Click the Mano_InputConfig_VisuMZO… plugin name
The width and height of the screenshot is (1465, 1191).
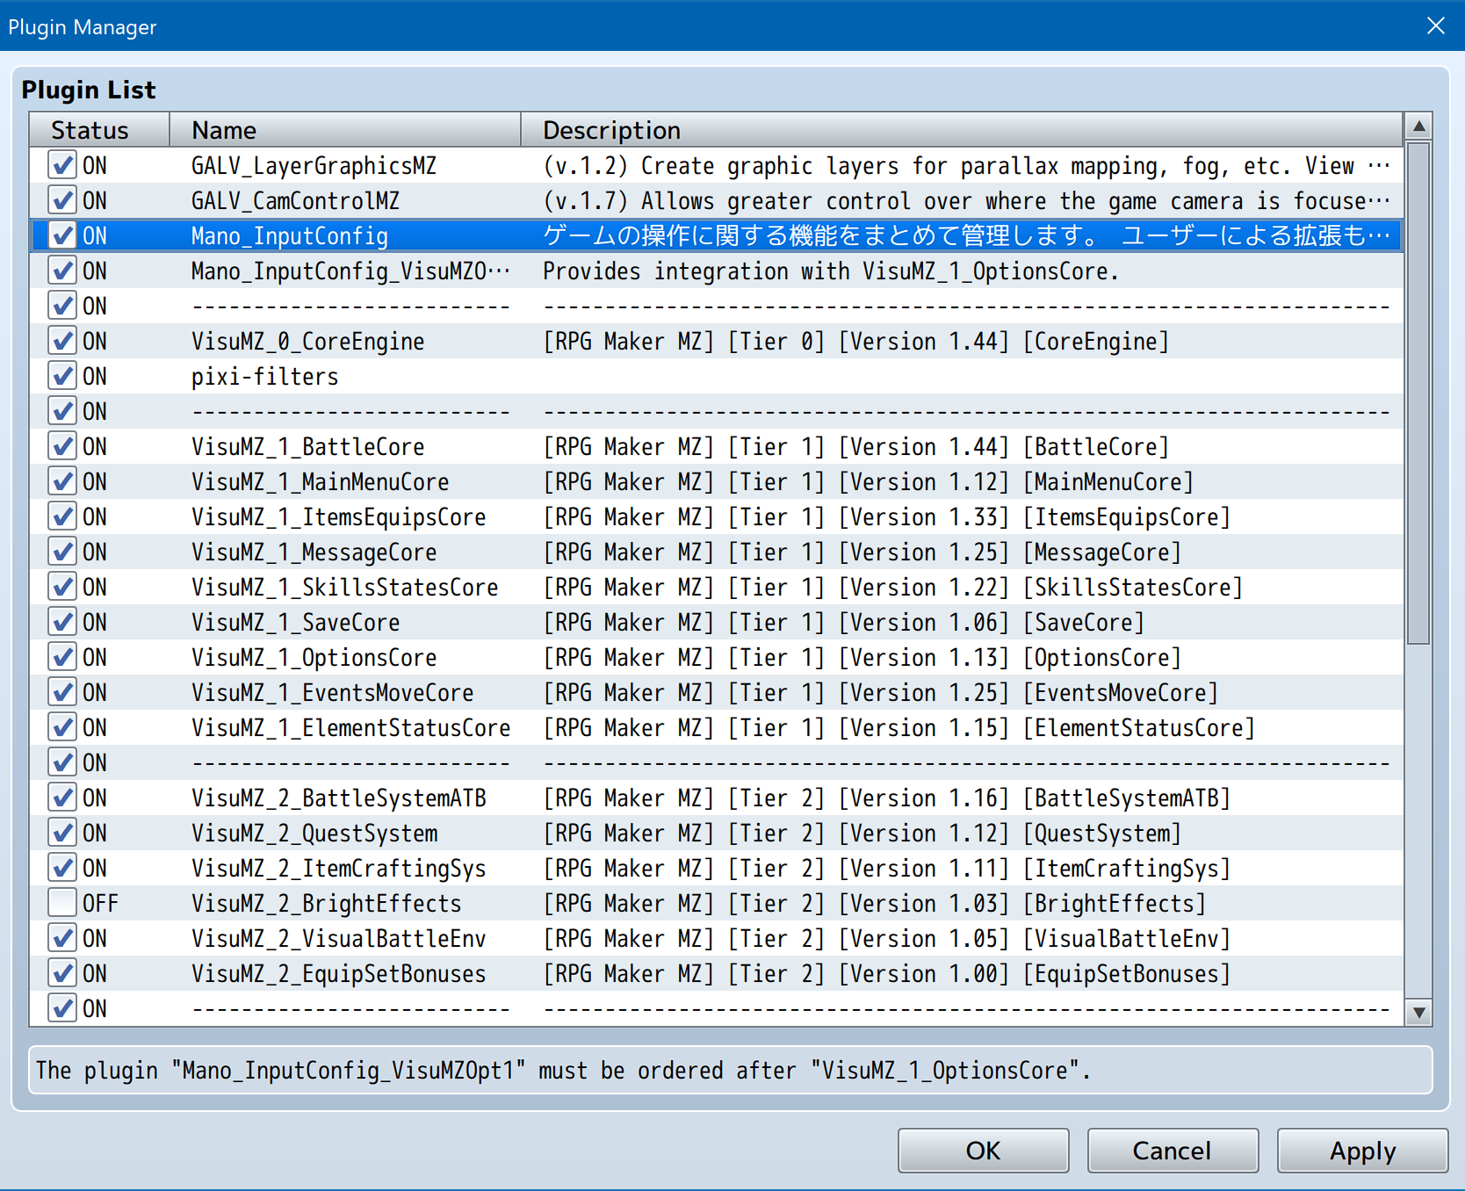pos(350,271)
